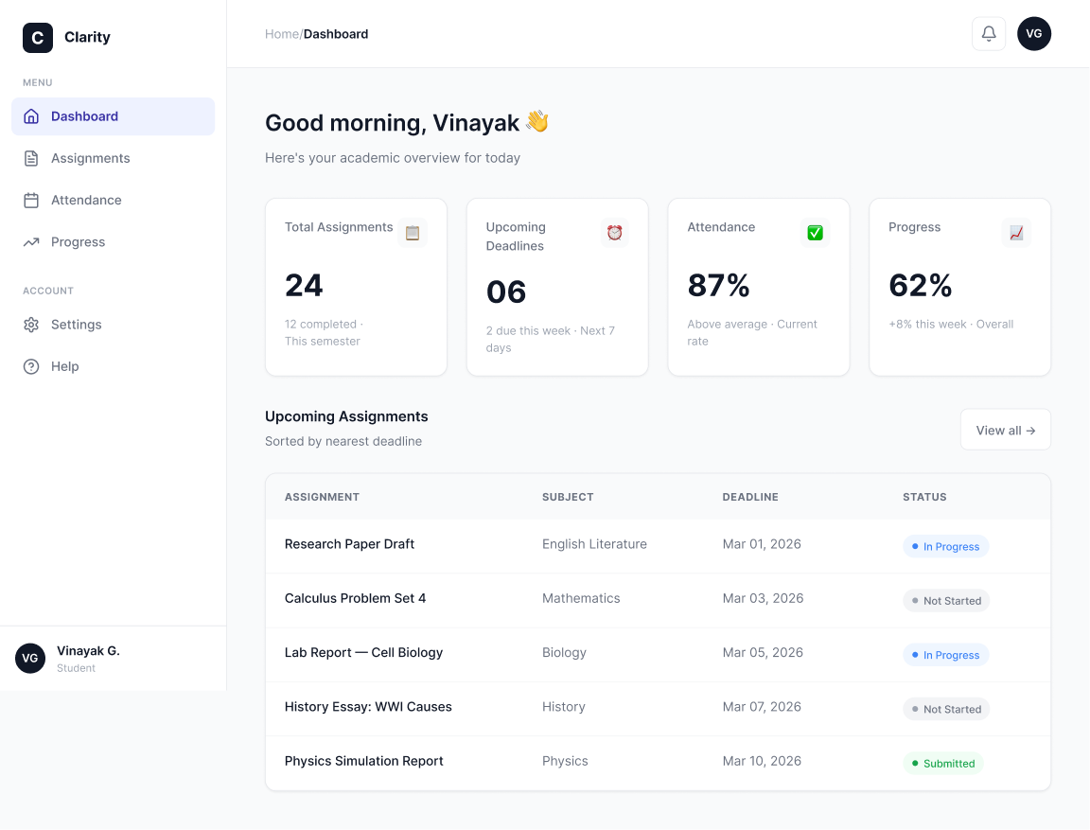Click the Submitted status badge for Physics
The image size is (1090, 830).
pyautogui.click(x=942, y=763)
